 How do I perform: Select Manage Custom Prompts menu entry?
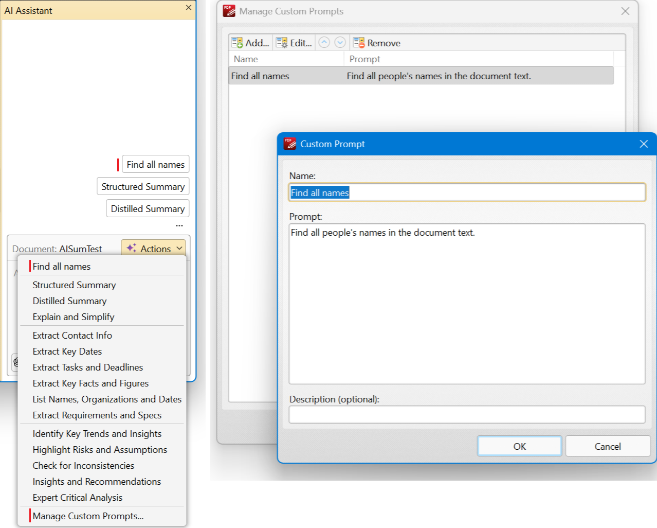pos(88,516)
